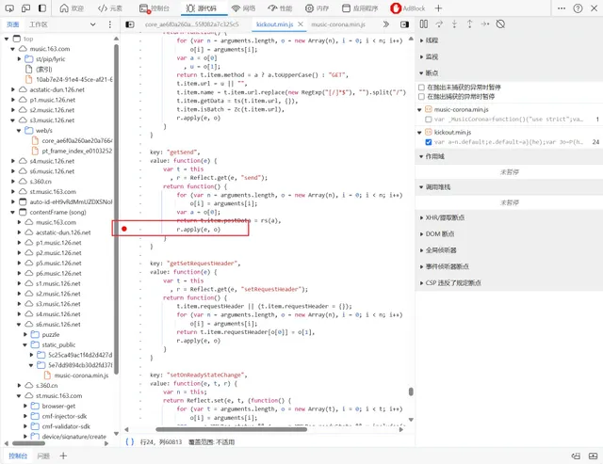
Task: Click step into next function call
Action: (454, 24)
